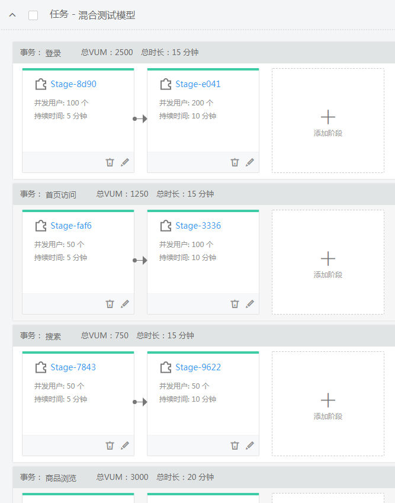395x503 pixels.
Task: Add a stage to 登录 transaction
Action: pos(327,121)
